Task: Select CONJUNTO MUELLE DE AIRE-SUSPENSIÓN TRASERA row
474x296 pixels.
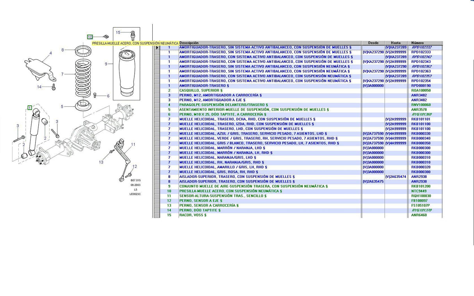Action: [x=298, y=186]
